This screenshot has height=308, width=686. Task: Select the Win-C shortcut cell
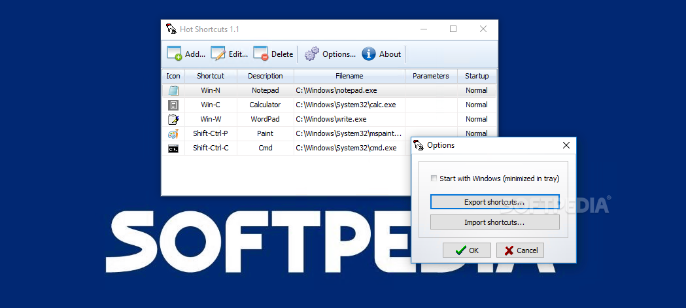211,105
